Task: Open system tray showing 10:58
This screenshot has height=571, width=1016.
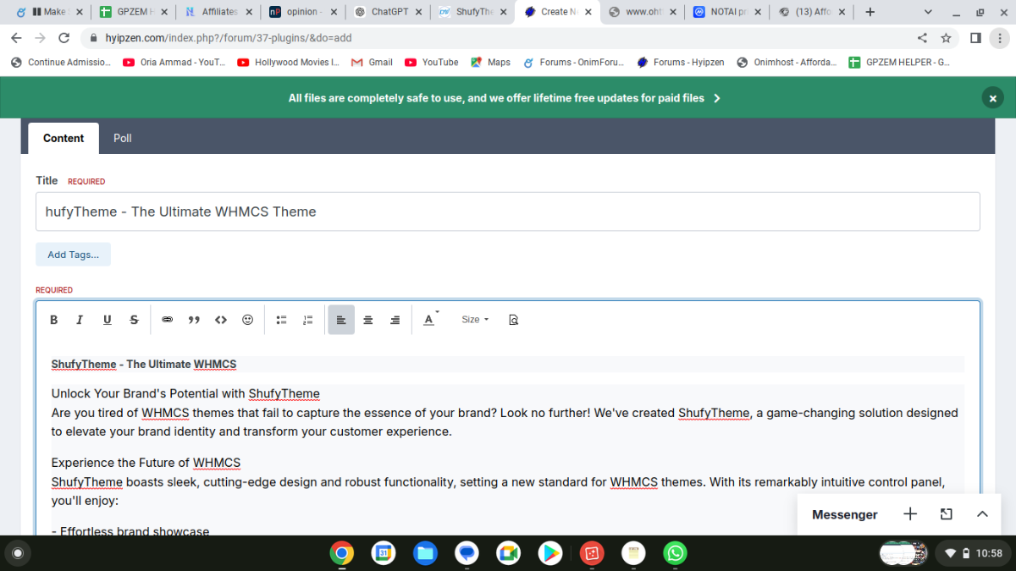Action: pos(973,553)
